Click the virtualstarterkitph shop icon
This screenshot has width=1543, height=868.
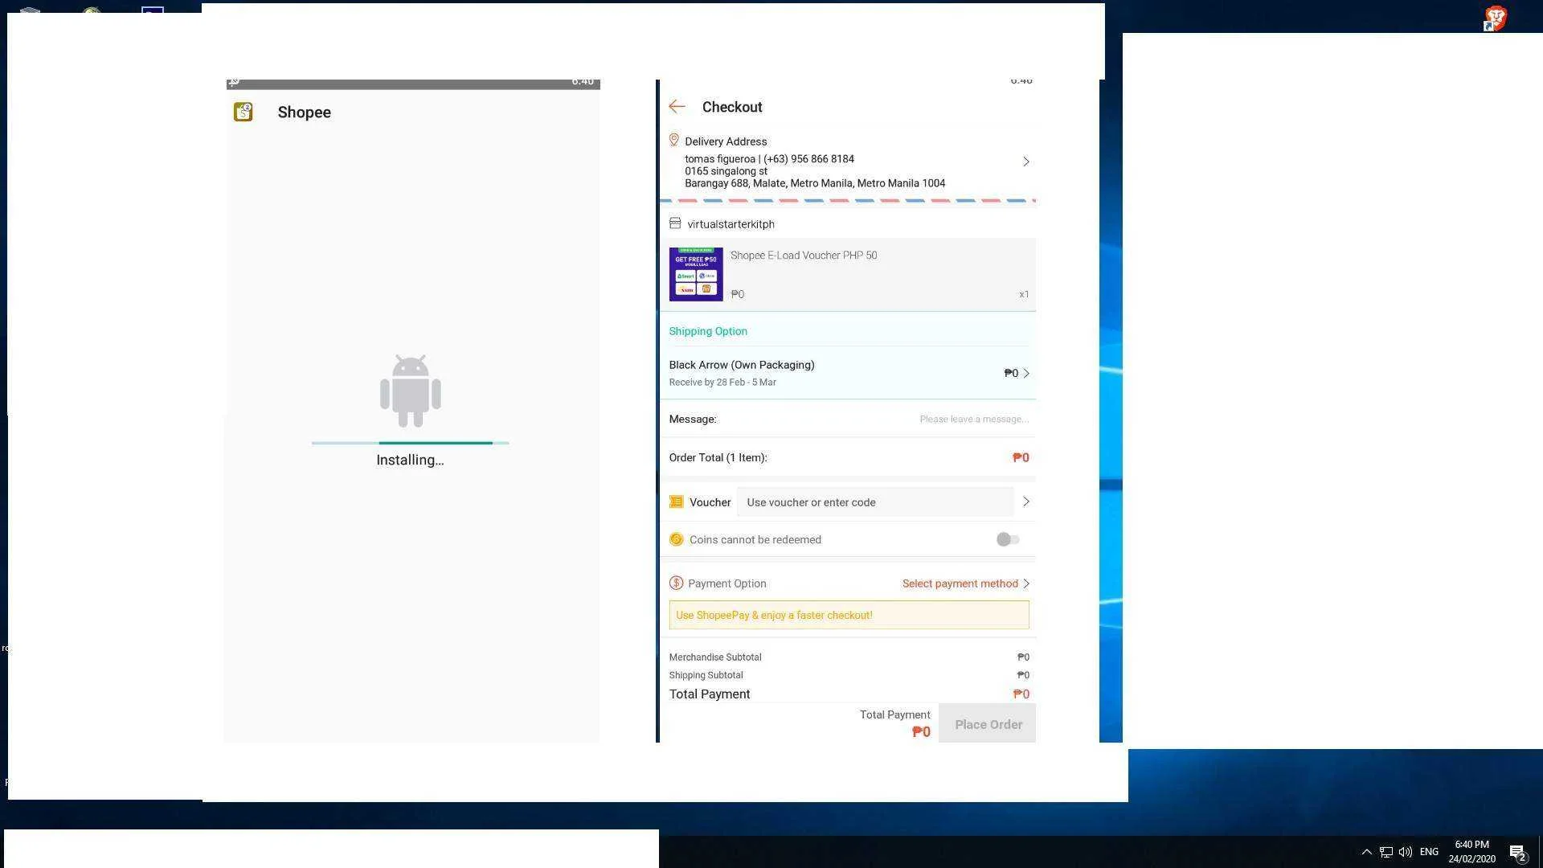(675, 223)
